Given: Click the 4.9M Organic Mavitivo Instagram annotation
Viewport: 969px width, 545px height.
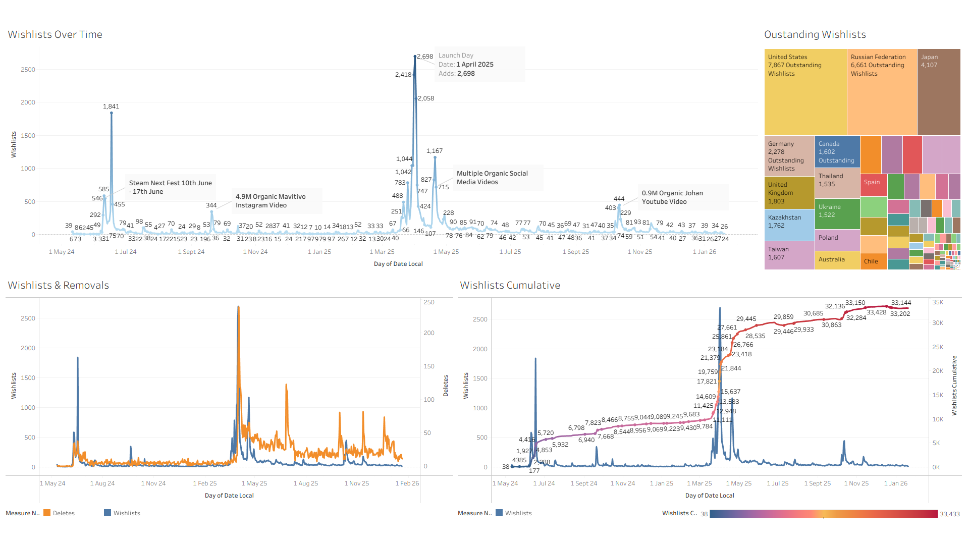Looking at the screenshot, I should tap(278, 201).
